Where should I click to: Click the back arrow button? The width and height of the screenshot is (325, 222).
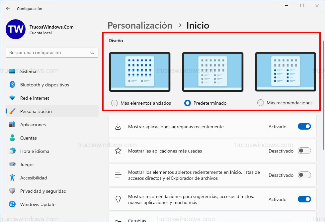(x=8, y=8)
